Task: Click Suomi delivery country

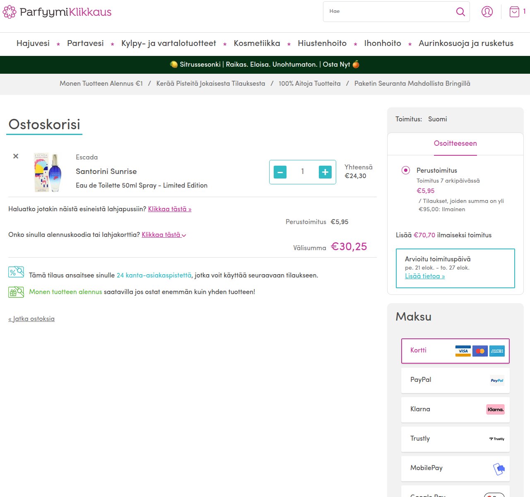Action: [438, 119]
